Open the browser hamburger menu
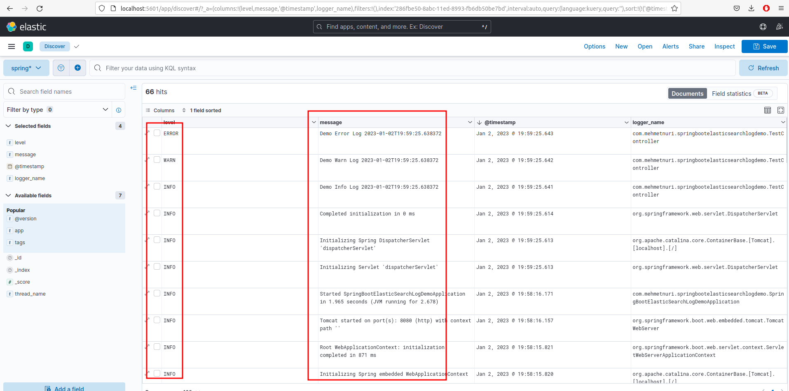This screenshot has height=391, width=789. 781,8
